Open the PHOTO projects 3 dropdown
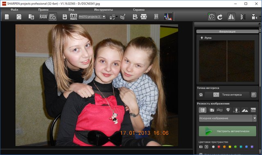This screenshot has width=262, height=155. click(104, 17)
